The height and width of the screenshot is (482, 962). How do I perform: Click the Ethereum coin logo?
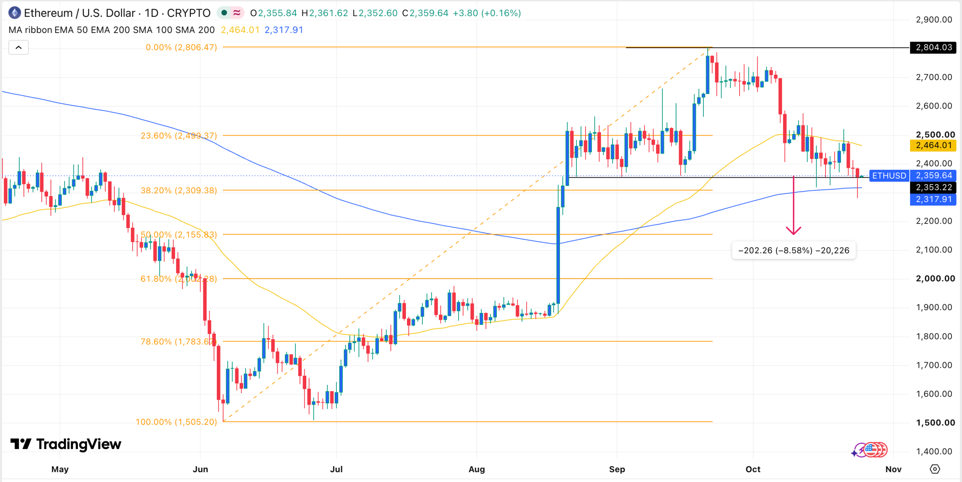pos(15,13)
